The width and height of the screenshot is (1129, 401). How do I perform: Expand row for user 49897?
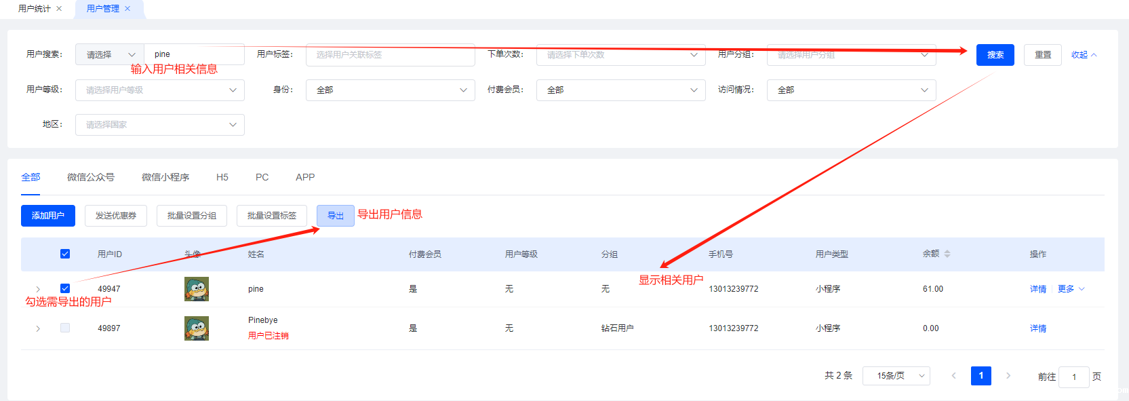pyautogui.click(x=38, y=328)
